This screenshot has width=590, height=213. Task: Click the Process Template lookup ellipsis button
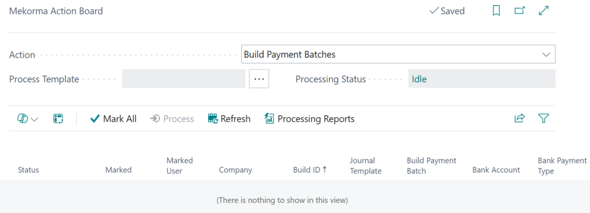point(259,79)
